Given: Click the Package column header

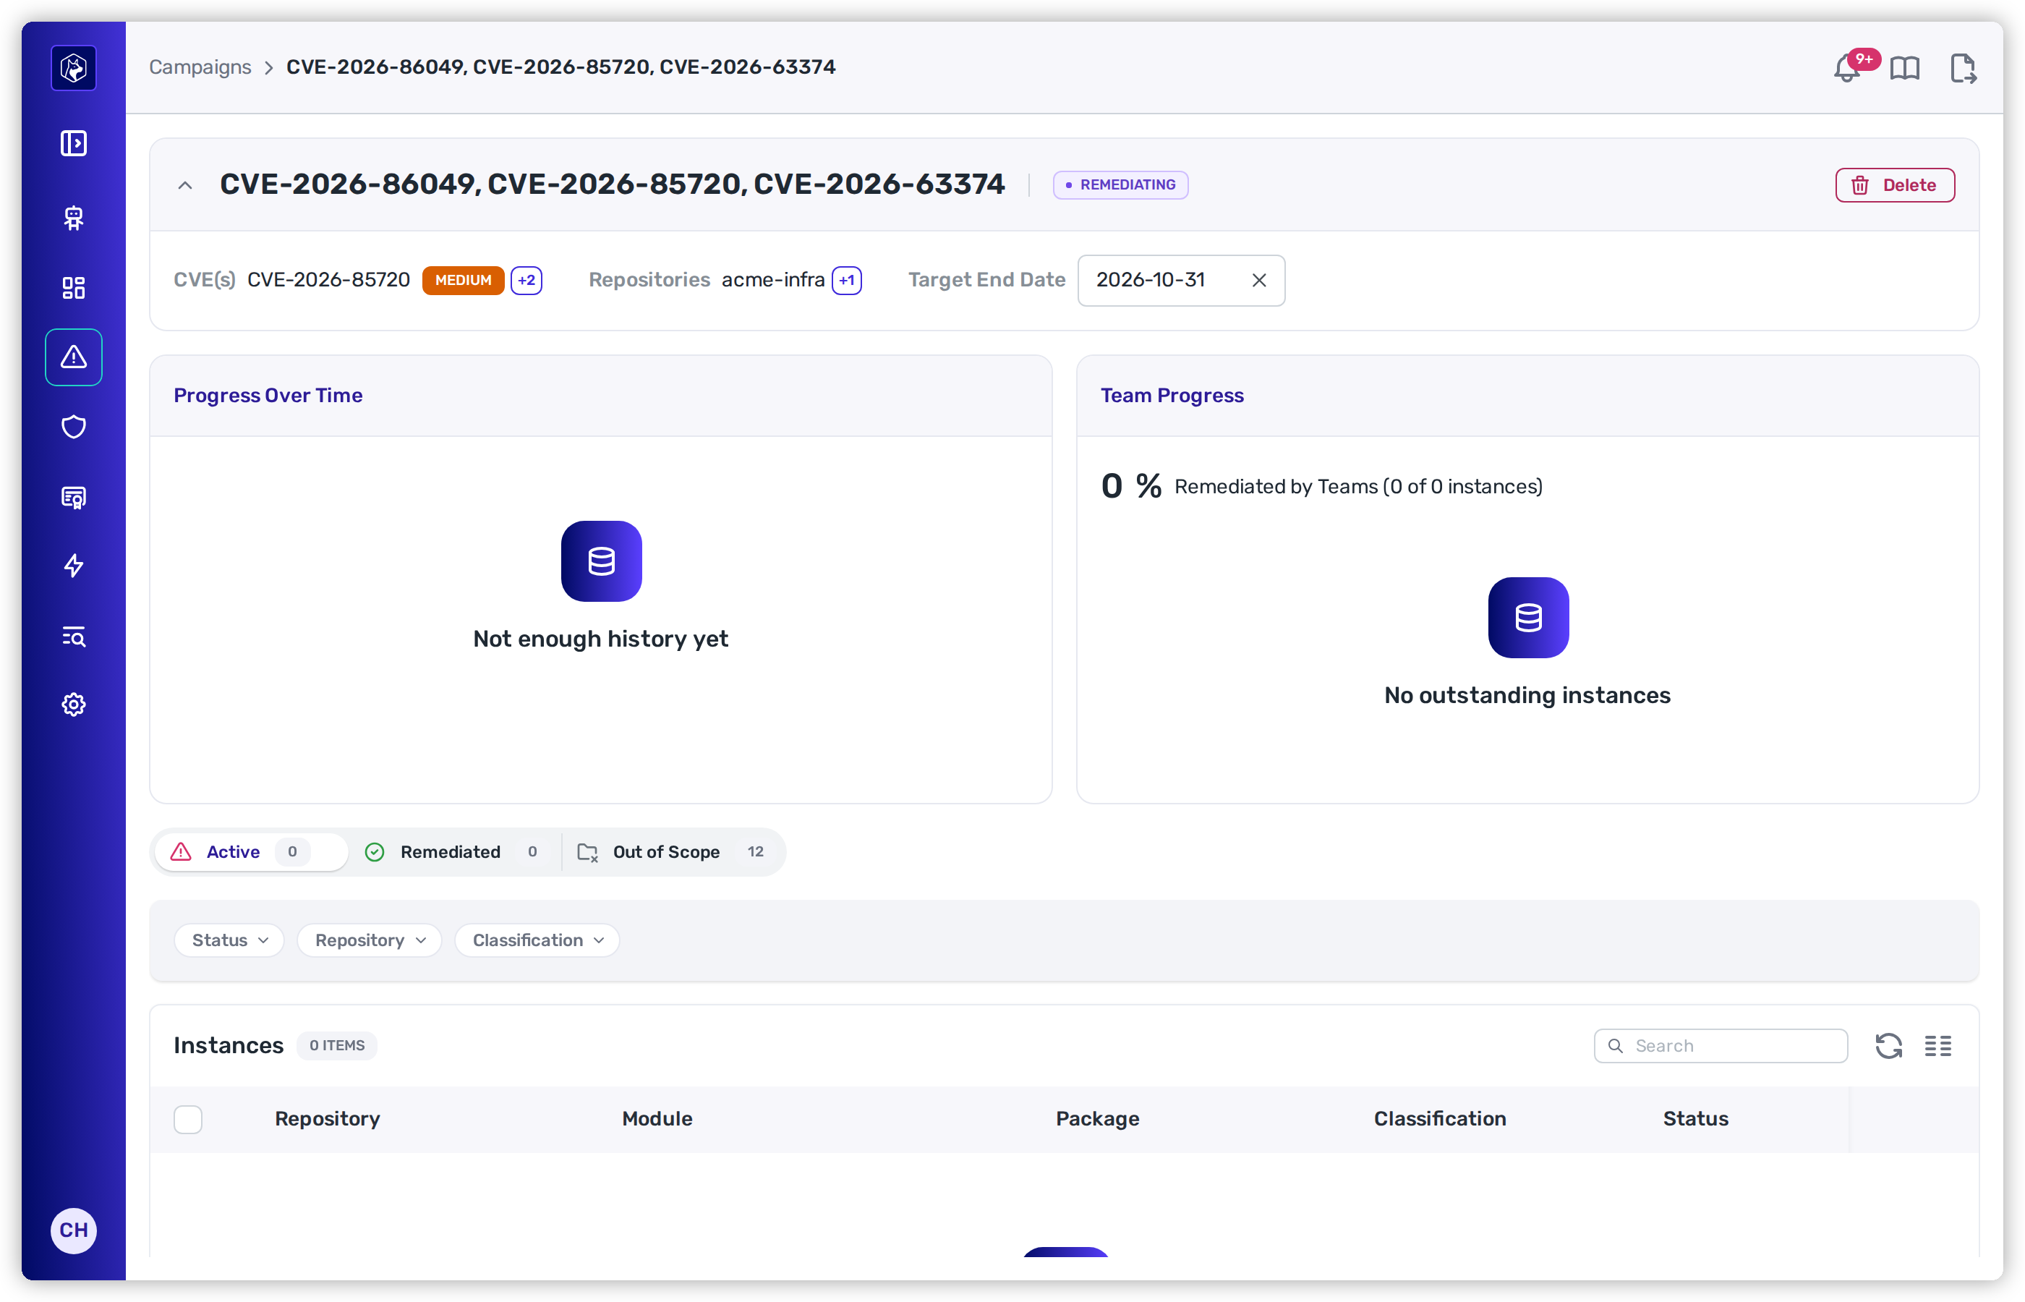Looking at the screenshot, I should [1097, 1118].
